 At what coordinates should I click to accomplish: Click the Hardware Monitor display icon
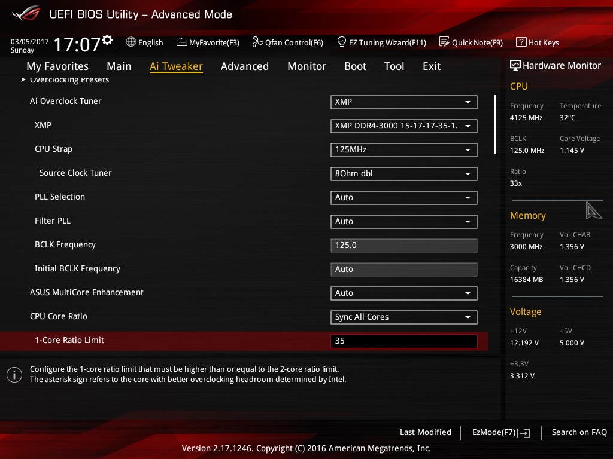point(515,65)
